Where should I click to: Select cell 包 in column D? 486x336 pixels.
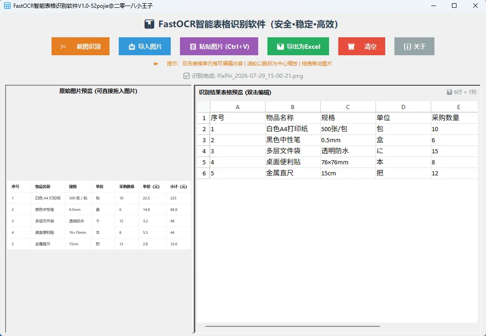tap(403, 129)
